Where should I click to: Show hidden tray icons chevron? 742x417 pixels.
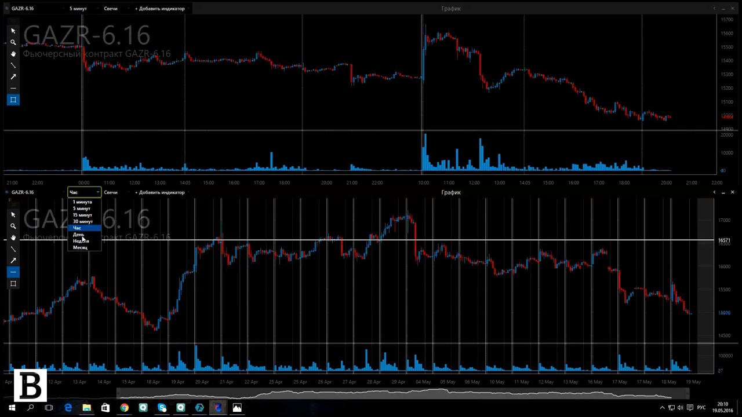[662, 408]
